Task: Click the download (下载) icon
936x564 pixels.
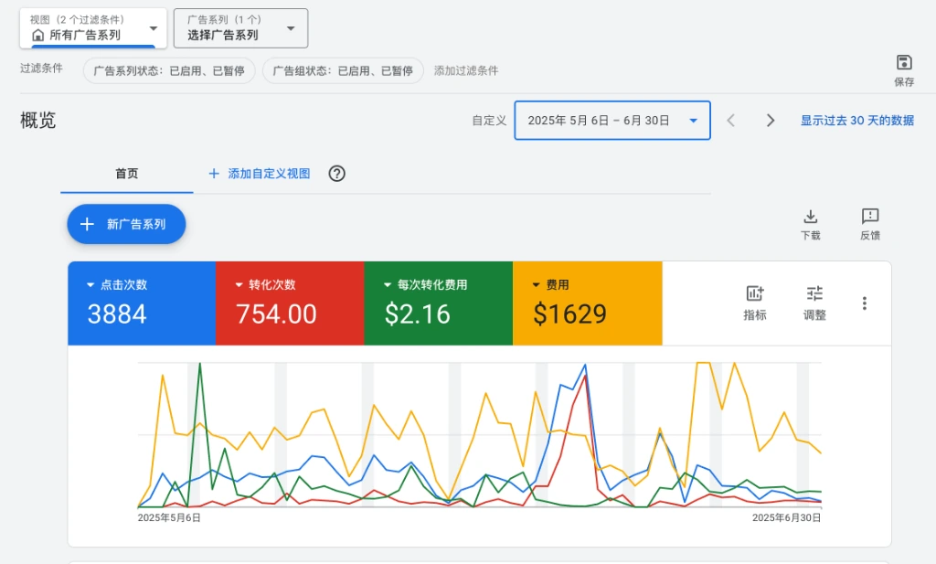Action: [x=810, y=216]
